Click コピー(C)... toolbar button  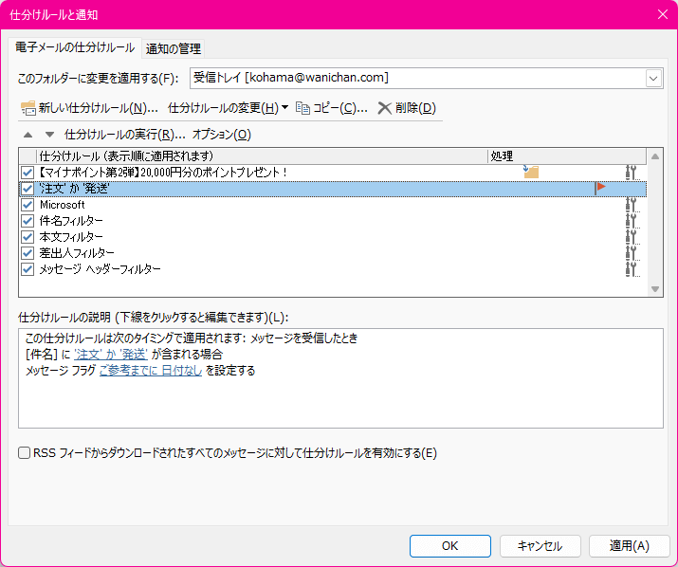click(x=332, y=108)
